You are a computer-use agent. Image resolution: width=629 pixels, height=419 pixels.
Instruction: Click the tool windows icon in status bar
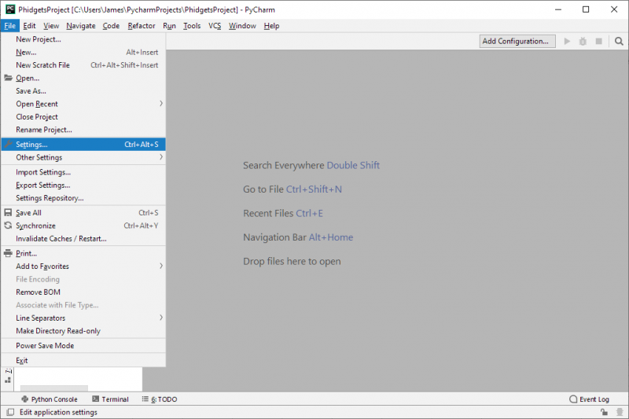[10, 412]
